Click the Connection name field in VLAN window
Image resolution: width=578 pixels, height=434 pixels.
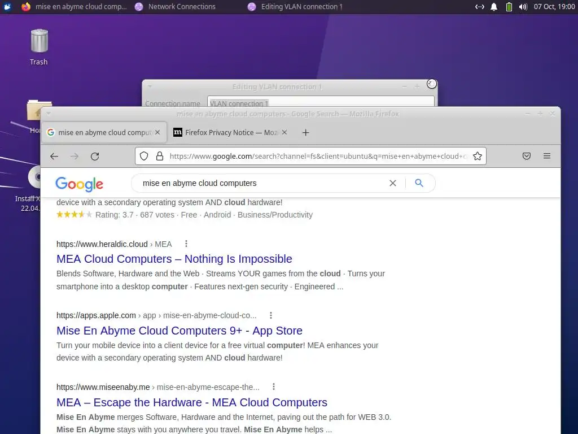point(321,102)
